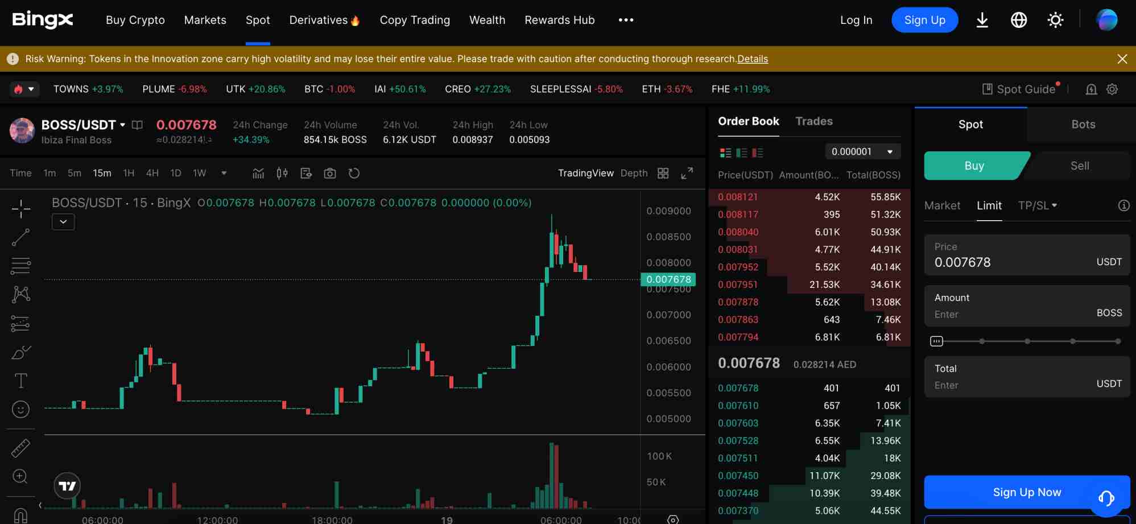1136x524 pixels.
Task: Open the TP/SL order type dropdown
Action: click(1038, 205)
